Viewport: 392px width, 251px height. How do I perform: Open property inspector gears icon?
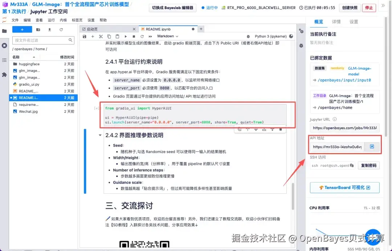(301, 31)
